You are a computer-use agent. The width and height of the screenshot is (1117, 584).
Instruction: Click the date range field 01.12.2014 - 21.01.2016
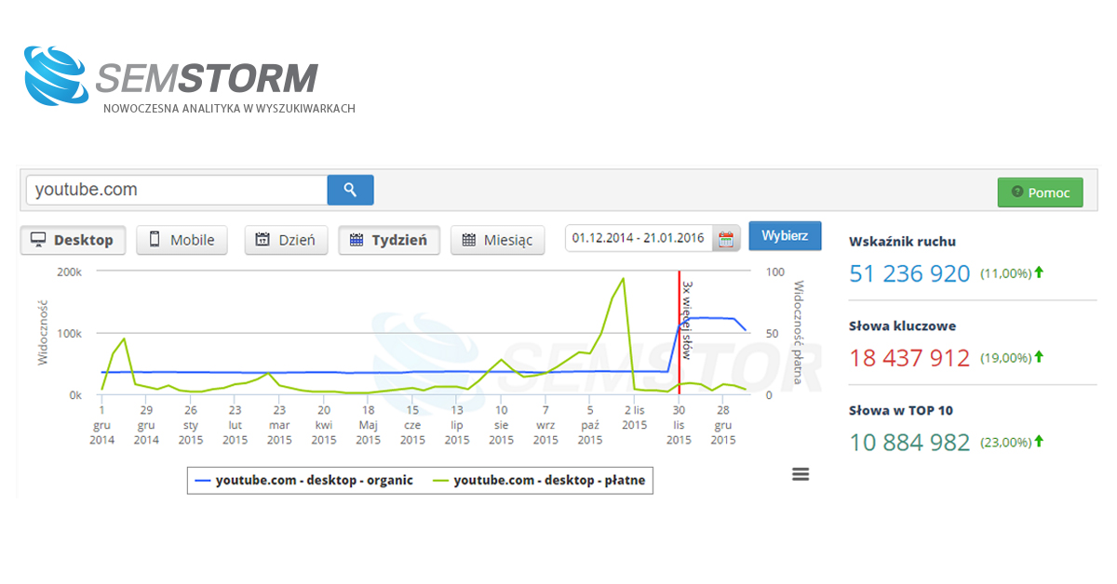point(639,239)
